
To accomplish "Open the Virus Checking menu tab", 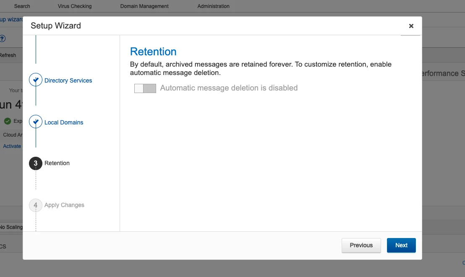I will pyautogui.click(x=75, y=6).
